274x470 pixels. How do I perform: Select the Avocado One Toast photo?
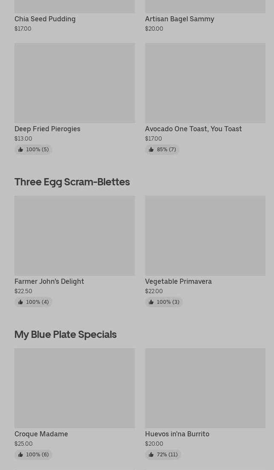(205, 83)
